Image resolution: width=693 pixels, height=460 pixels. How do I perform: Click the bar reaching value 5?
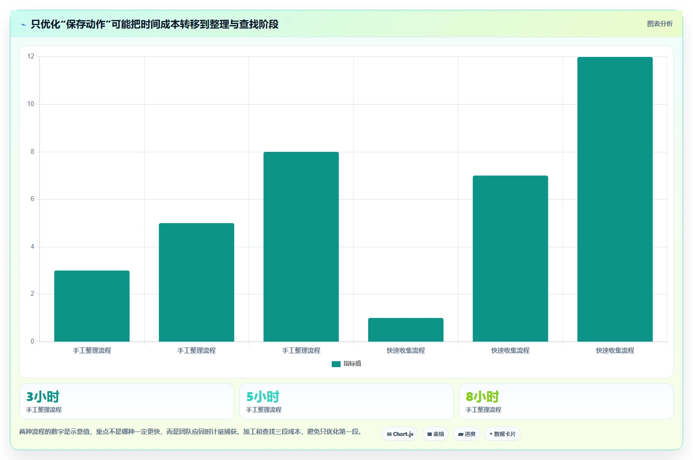(196, 282)
